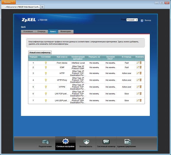This screenshot has height=155, width=171.
Task: Open the Подключение section icon
Action: point(46,142)
